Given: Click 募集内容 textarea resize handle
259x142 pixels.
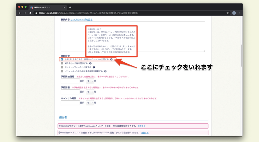Looking at the screenshot, I should click(204, 51).
